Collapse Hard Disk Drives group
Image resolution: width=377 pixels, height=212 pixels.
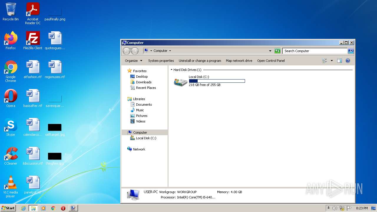coord(172,70)
